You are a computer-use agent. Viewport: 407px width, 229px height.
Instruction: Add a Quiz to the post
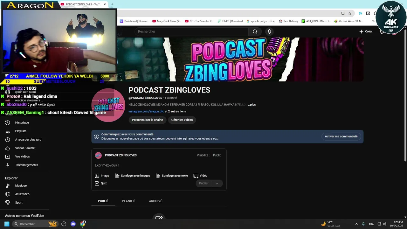point(101,183)
